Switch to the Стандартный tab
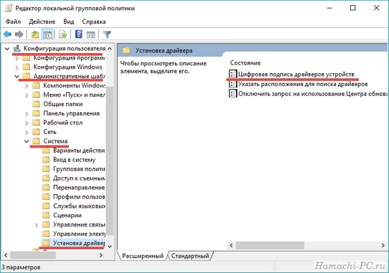Viewport: 389px width, 273px height. [190, 256]
